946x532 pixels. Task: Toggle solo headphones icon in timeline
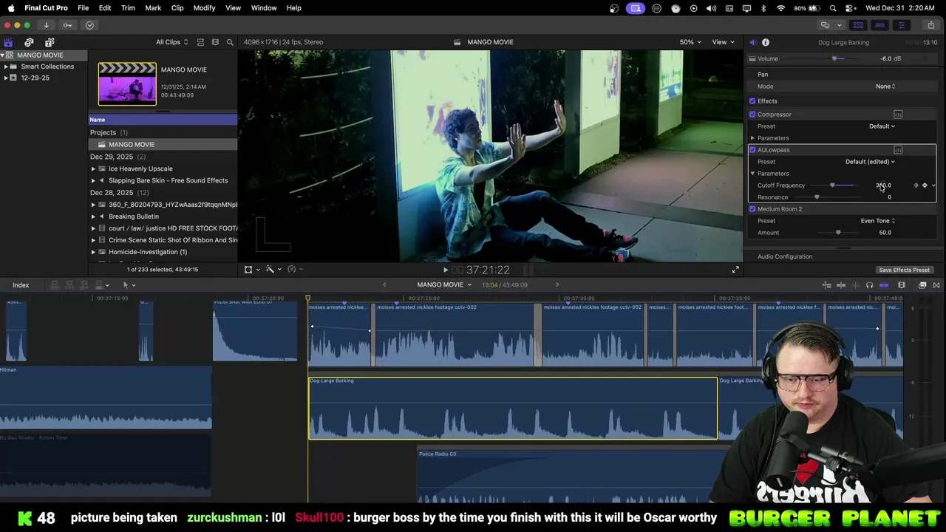click(x=869, y=285)
